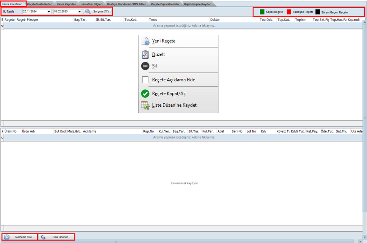The image size is (367, 243).
Task: Open the Reçete Dışı Malzemeler tab
Action: coord(165,4)
